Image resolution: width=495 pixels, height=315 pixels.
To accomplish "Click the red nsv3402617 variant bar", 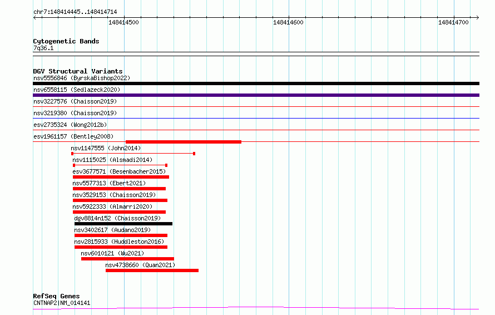I will 121,235.
